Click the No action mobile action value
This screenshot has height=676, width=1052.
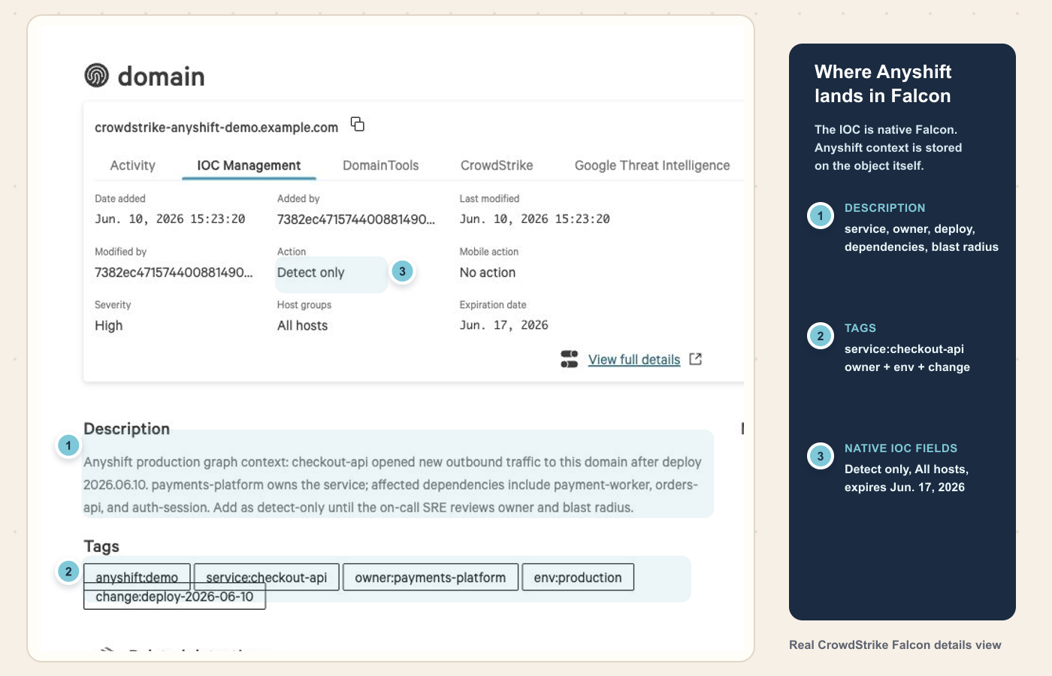click(x=488, y=273)
